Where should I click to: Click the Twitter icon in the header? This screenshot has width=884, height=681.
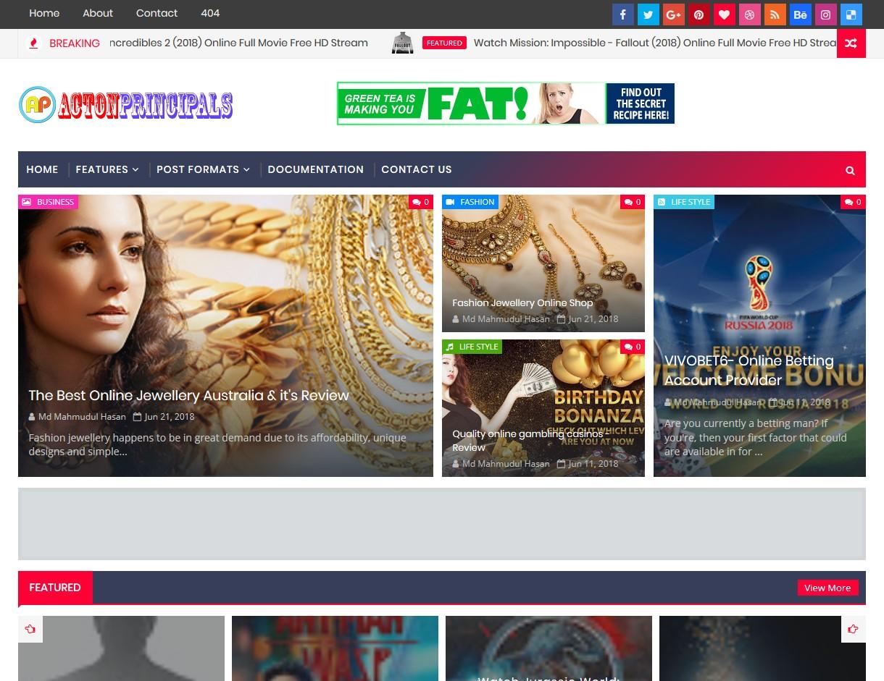pyautogui.click(x=648, y=14)
